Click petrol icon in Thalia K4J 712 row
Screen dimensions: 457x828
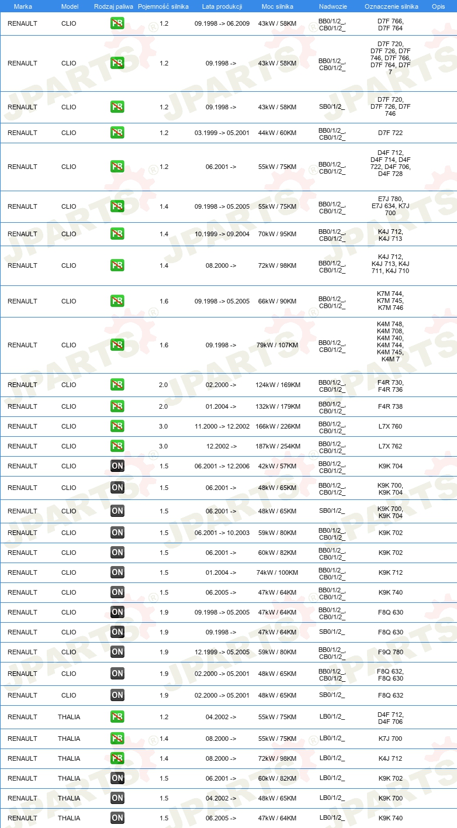coord(117,758)
